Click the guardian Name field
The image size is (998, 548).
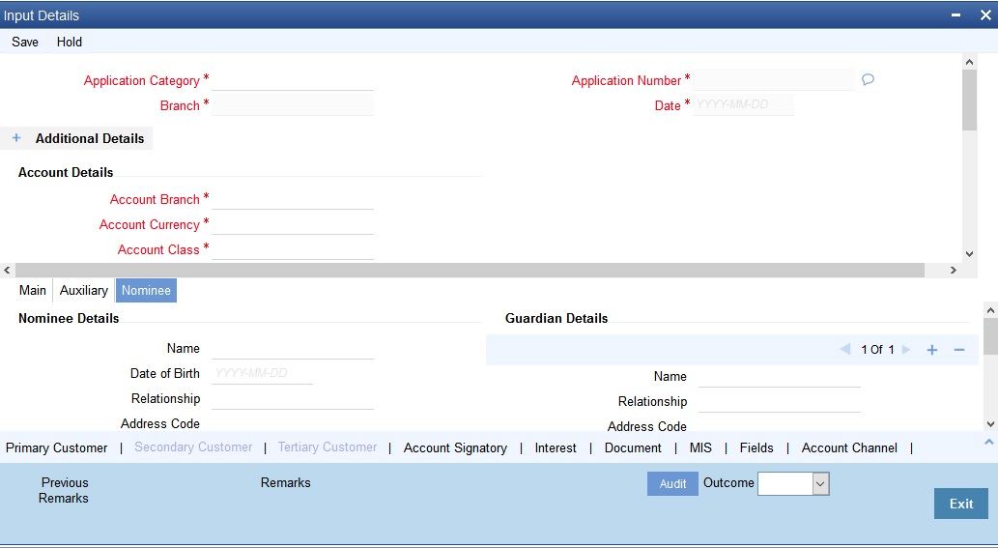780,377
